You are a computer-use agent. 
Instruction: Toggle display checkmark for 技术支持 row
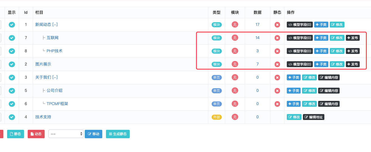12,117
